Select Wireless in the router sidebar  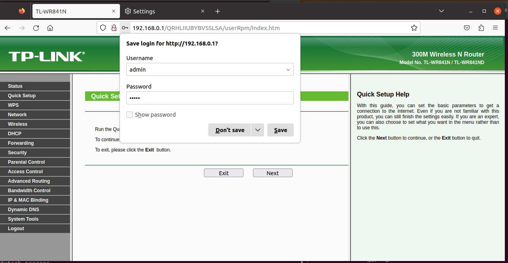[x=17, y=124]
